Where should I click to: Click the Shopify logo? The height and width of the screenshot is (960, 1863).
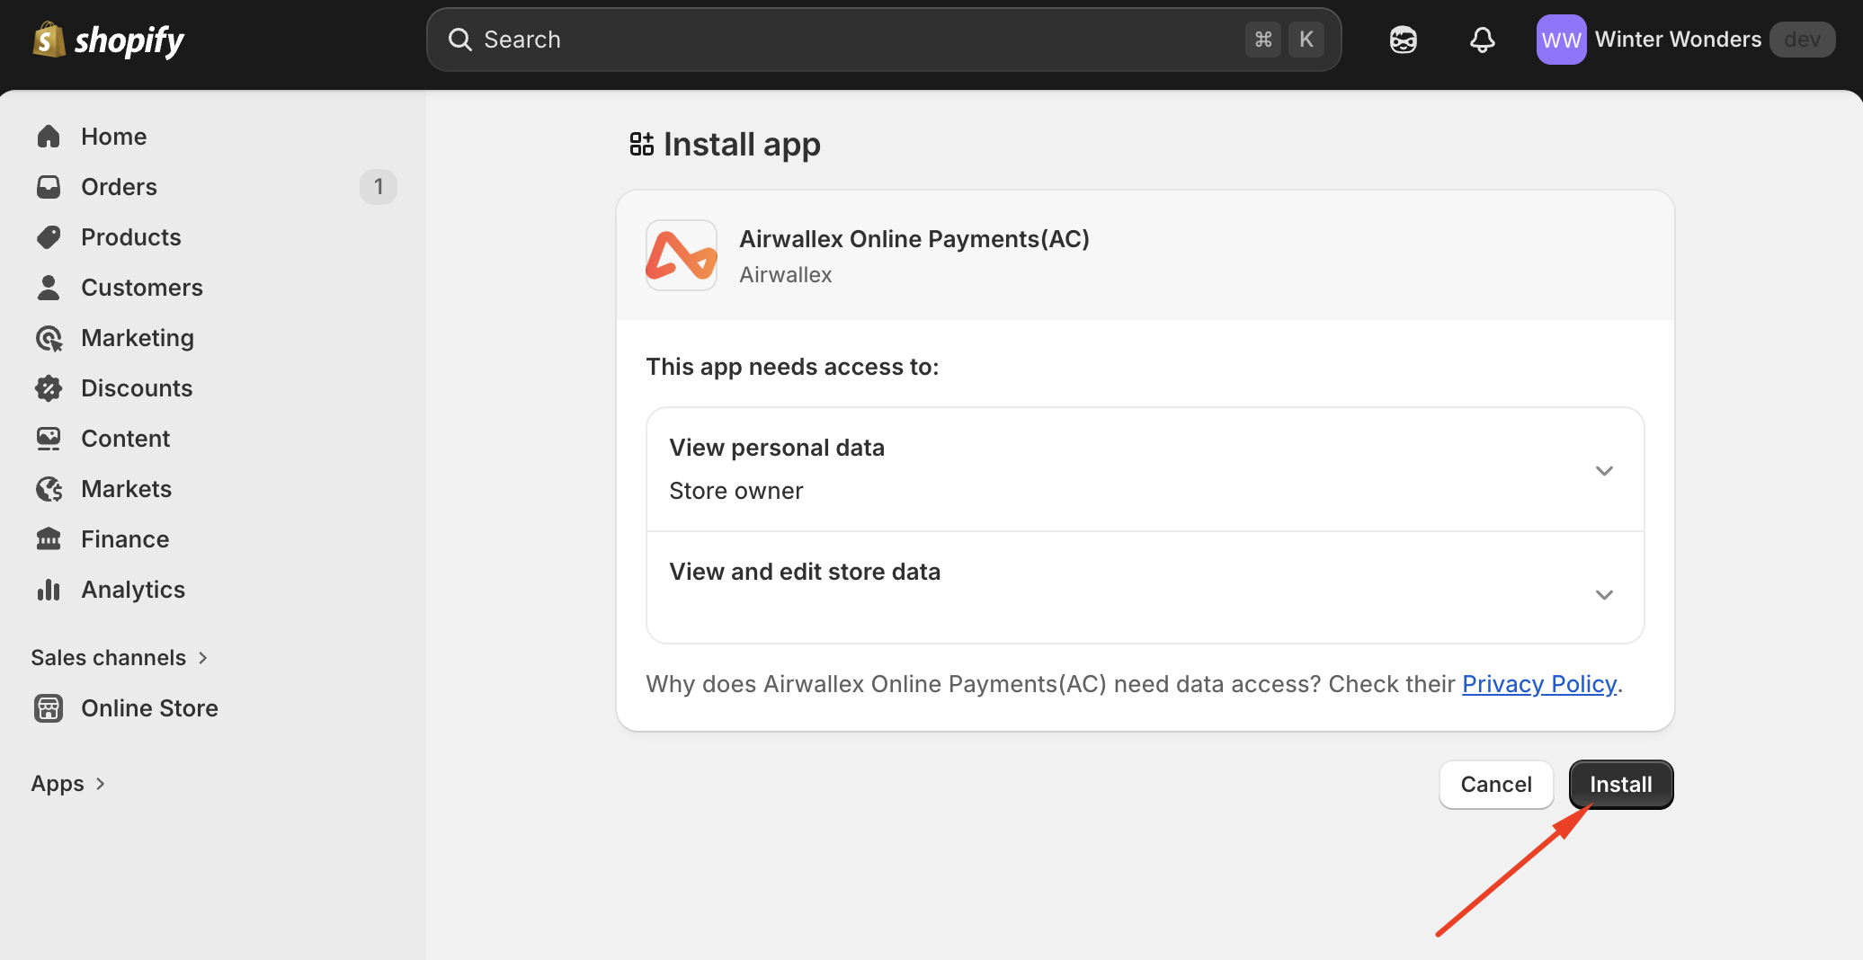click(108, 40)
